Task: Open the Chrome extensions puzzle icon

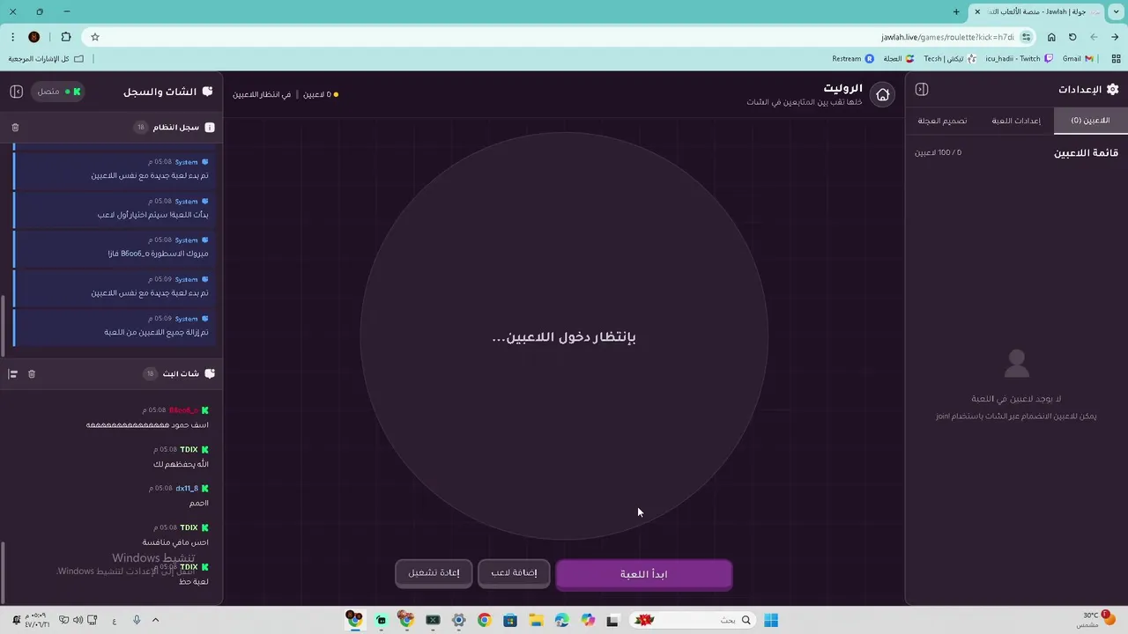Action: click(x=66, y=37)
